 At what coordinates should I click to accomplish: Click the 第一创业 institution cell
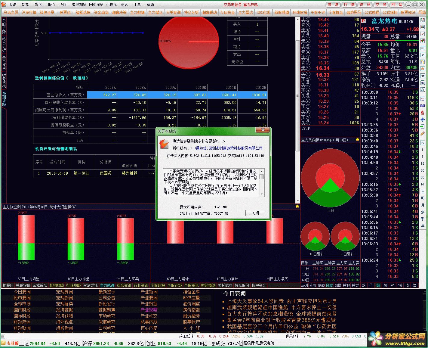coord(82,173)
